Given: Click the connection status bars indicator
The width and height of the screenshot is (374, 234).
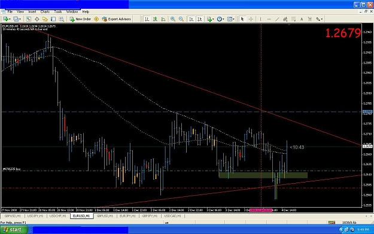Looking at the screenshot, I should [332, 223].
